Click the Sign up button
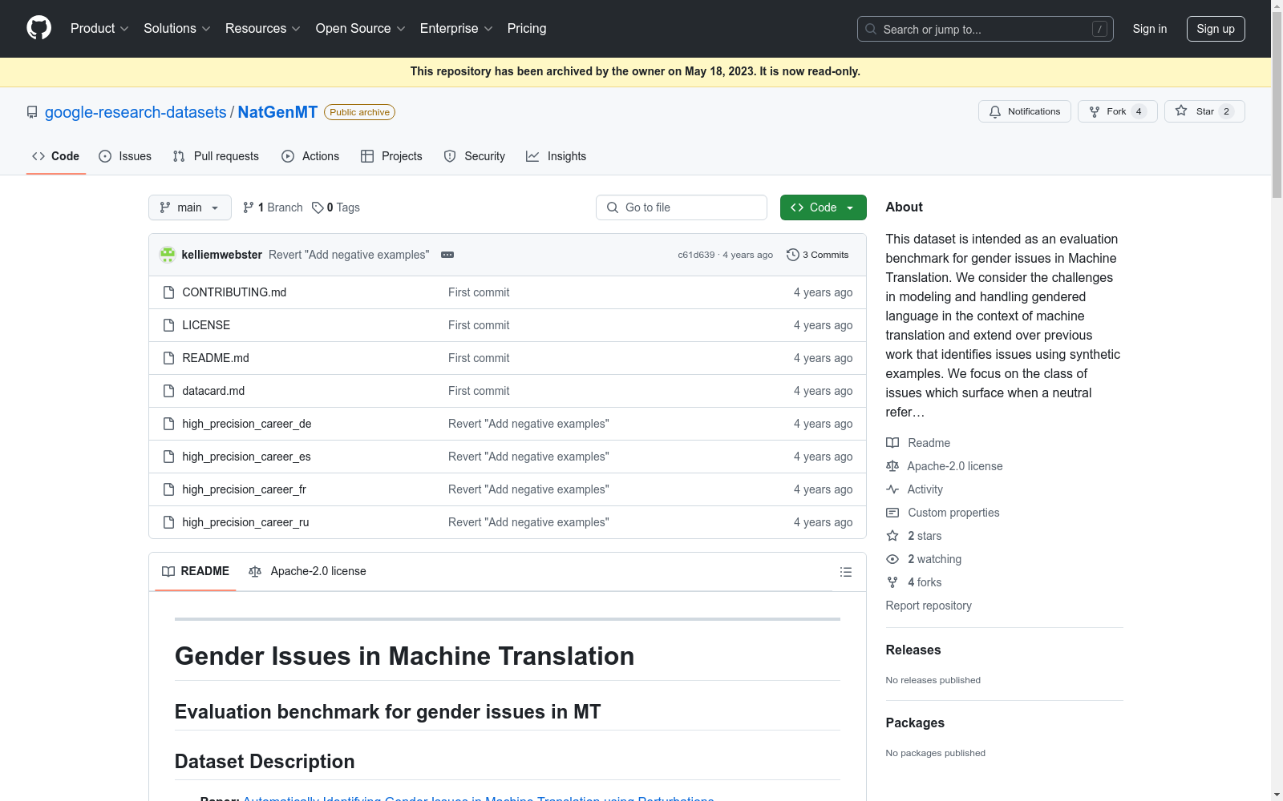The width and height of the screenshot is (1283, 801). pos(1216,29)
